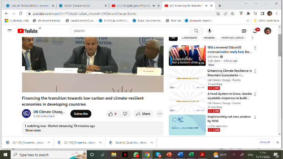Dislike the video with thumbs down
283x159 pixels.
pos(125,114)
